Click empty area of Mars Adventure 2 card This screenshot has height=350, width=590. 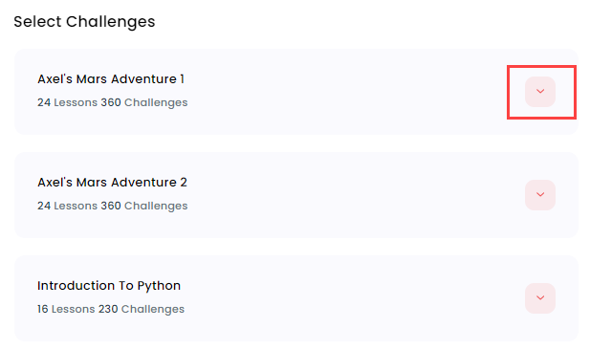(x=339, y=194)
